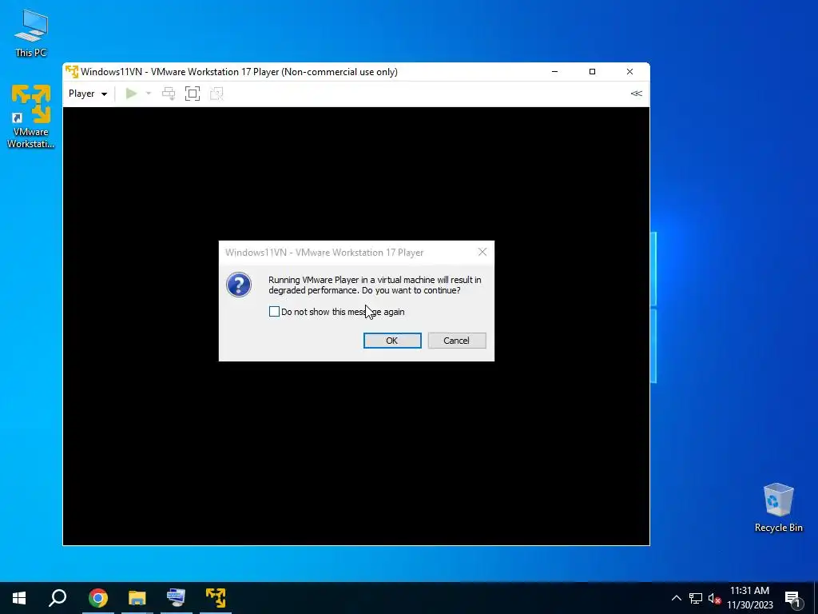Minimize the VMware Player window

coord(555,71)
